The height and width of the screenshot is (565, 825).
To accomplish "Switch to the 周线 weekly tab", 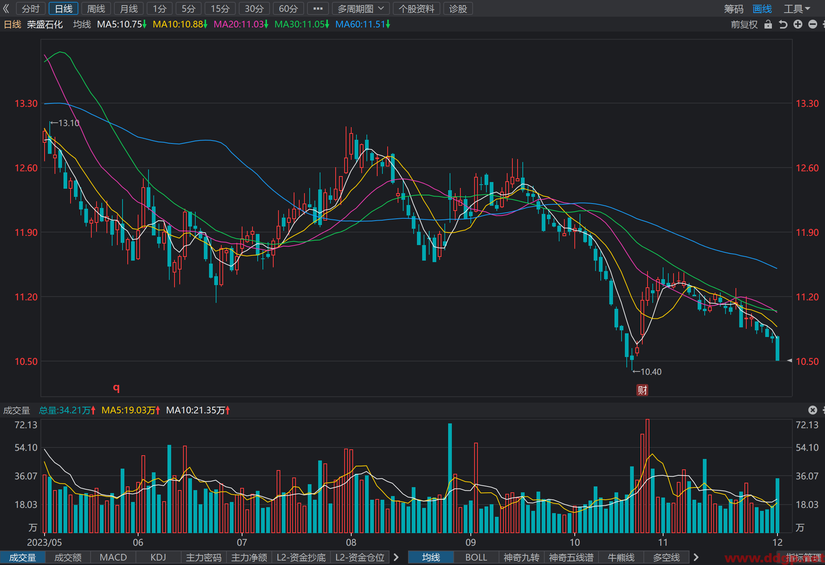I will pos(96,9).
